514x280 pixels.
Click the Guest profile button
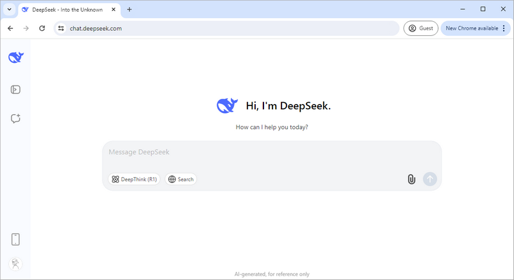point(421,28)
